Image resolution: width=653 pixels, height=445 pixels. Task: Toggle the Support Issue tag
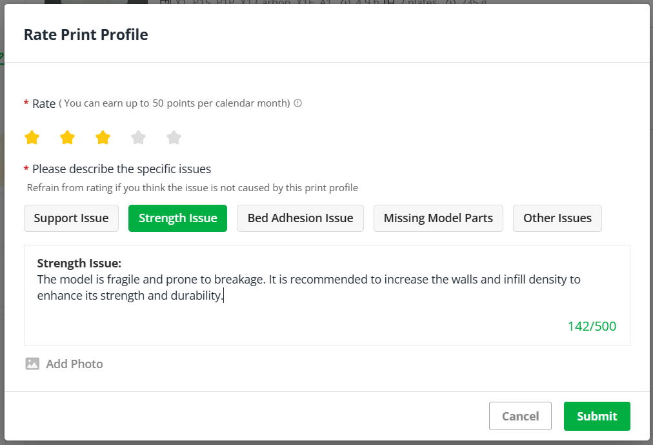71,218
